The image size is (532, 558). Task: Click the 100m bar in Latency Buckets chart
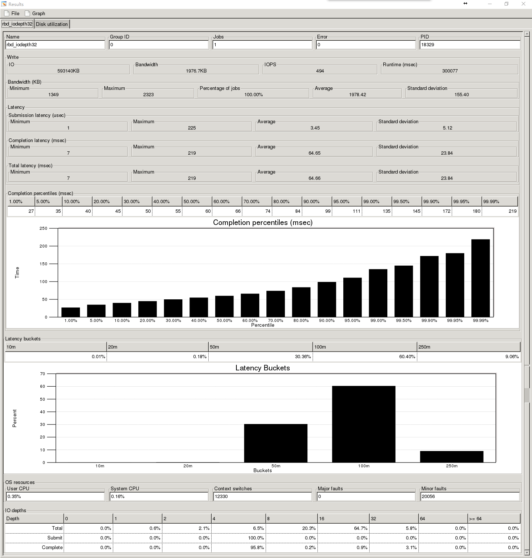[364, 424]
